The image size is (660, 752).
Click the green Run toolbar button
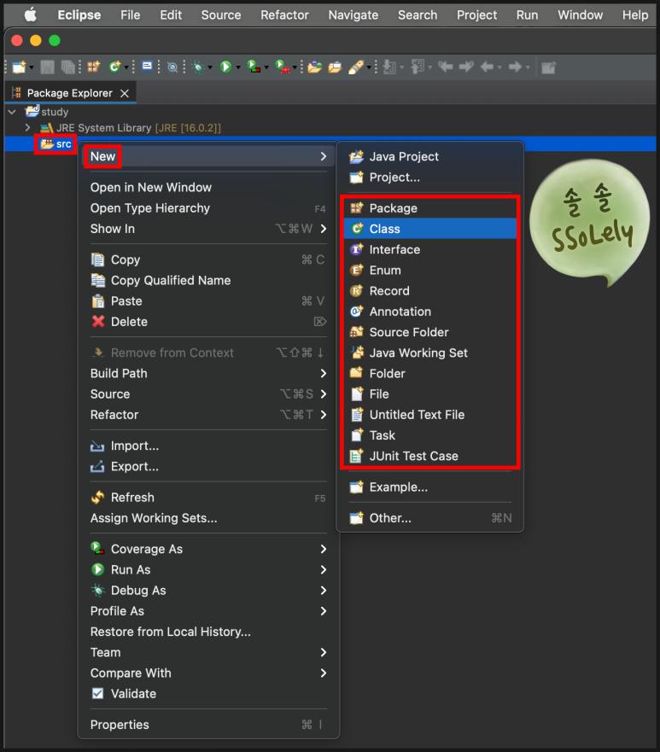(225, 67)
